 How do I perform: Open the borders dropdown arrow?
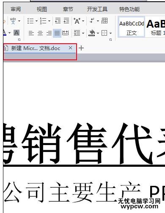click(x=110, y=33)
